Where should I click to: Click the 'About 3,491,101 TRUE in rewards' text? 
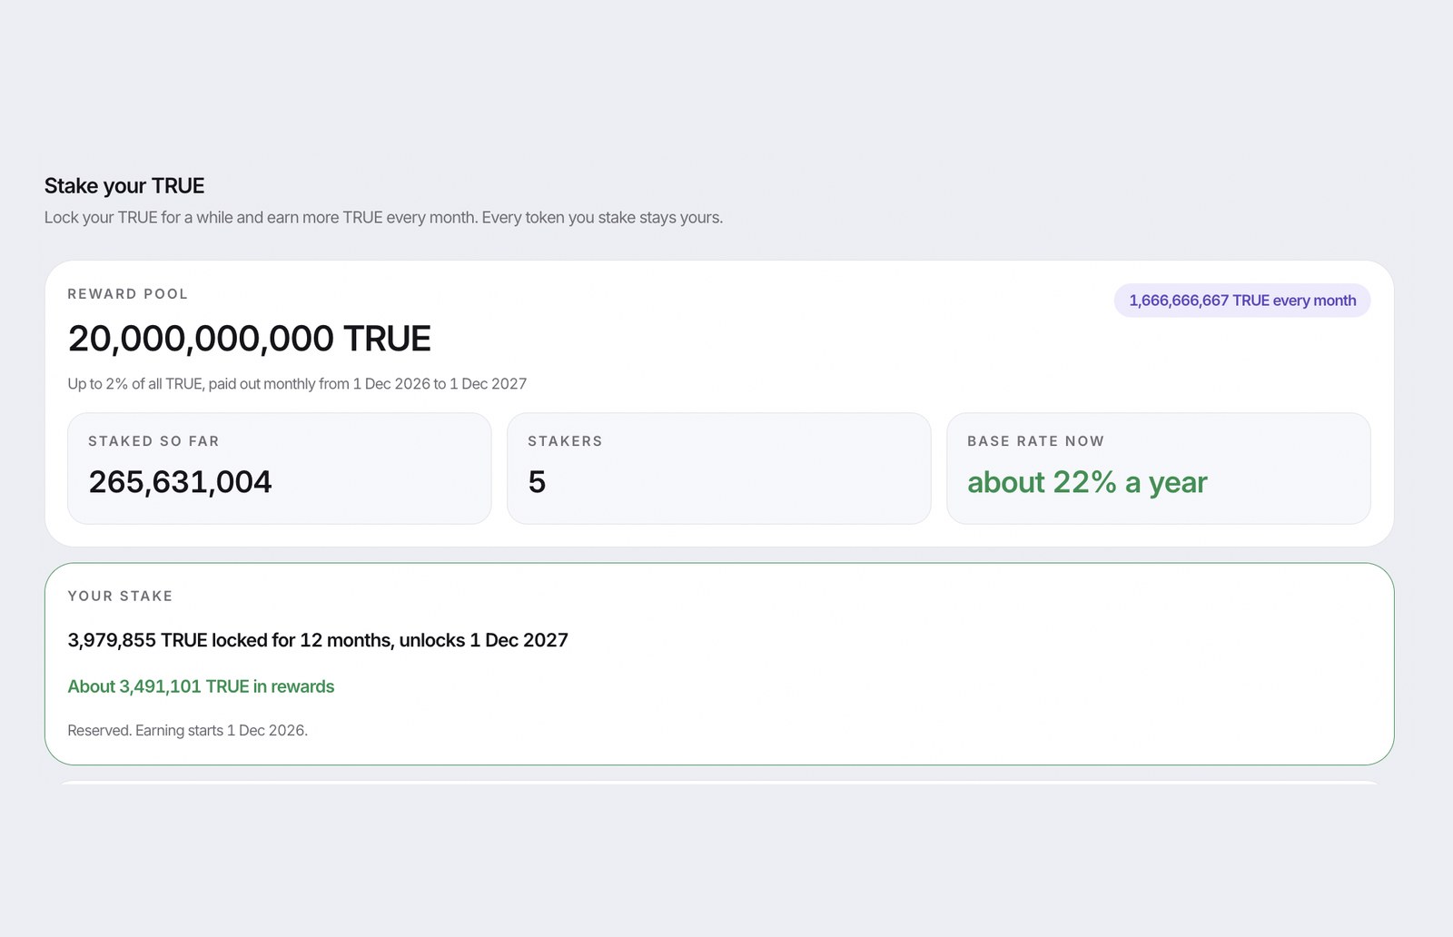coord(201,686)
